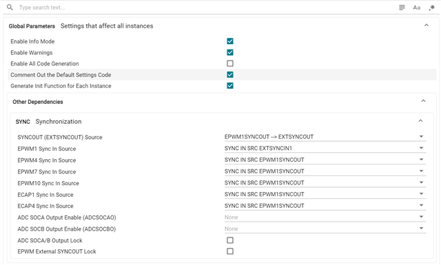Uncheck Generate Init Function for Each Instance

point(230,86)
